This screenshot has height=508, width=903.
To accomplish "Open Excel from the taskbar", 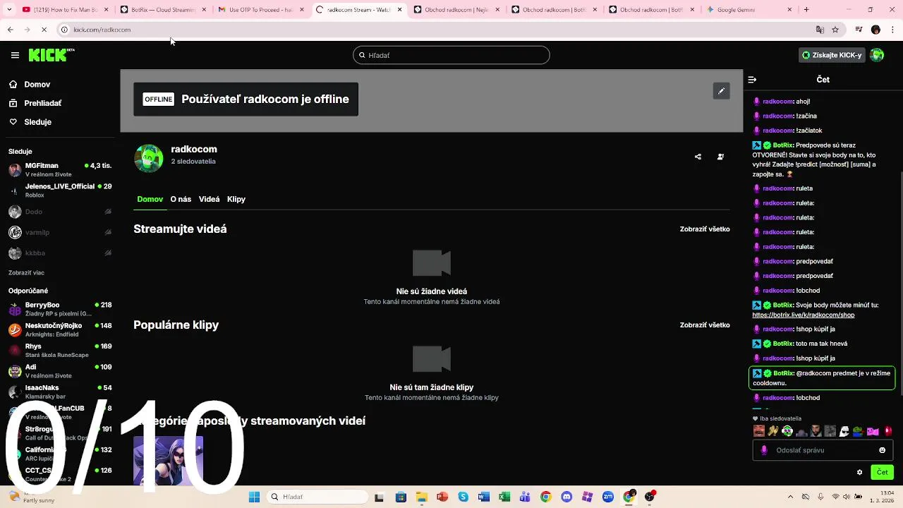I will 504,497.
